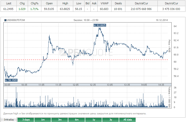
Task: Switch to the Intraday tab
Action: pos(9,120)
